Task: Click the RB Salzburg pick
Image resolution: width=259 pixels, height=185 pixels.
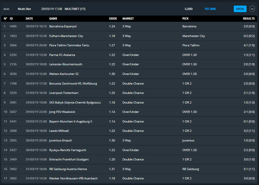Action: [x=191, y=169]
